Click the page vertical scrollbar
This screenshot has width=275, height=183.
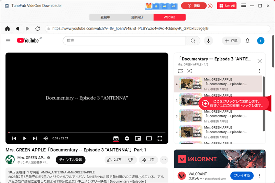273,51
